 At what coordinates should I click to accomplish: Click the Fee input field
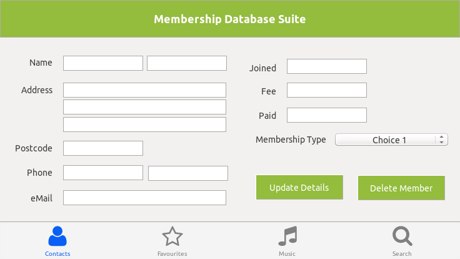(327, 90)
